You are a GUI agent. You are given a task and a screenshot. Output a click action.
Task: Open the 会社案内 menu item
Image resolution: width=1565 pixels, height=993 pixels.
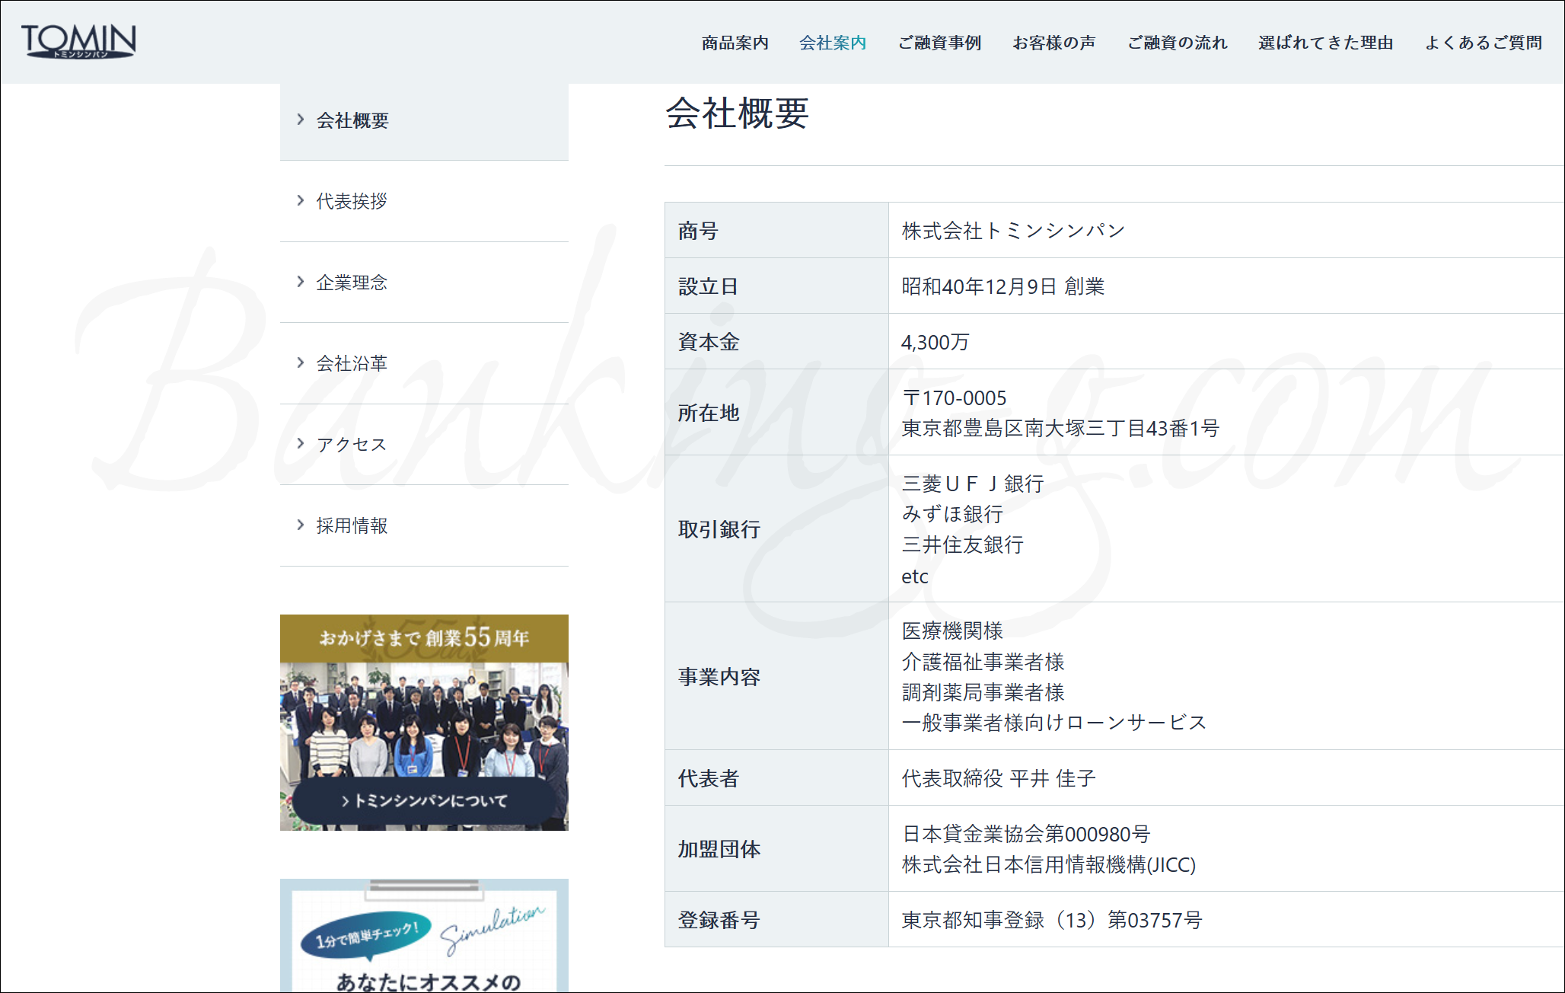833,43
